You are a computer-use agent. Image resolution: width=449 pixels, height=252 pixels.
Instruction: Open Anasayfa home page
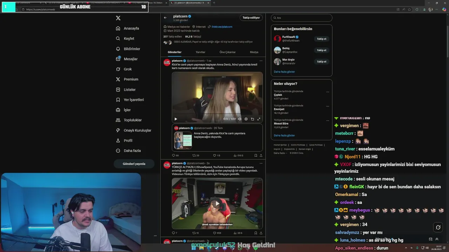pos(128,28)
